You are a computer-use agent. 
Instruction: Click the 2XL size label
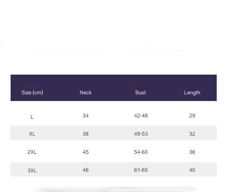pyautogui.click(x=32, y=152)
